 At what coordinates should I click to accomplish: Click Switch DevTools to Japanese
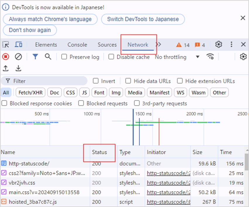pos(143,19)
